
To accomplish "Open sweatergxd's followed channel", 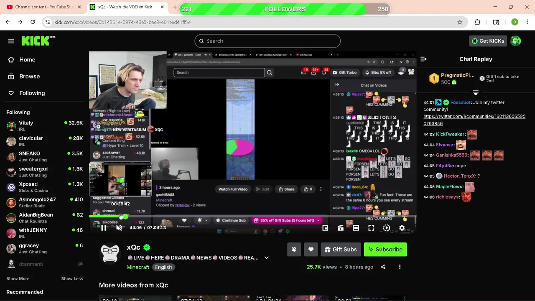I will (x=44, y=172).
